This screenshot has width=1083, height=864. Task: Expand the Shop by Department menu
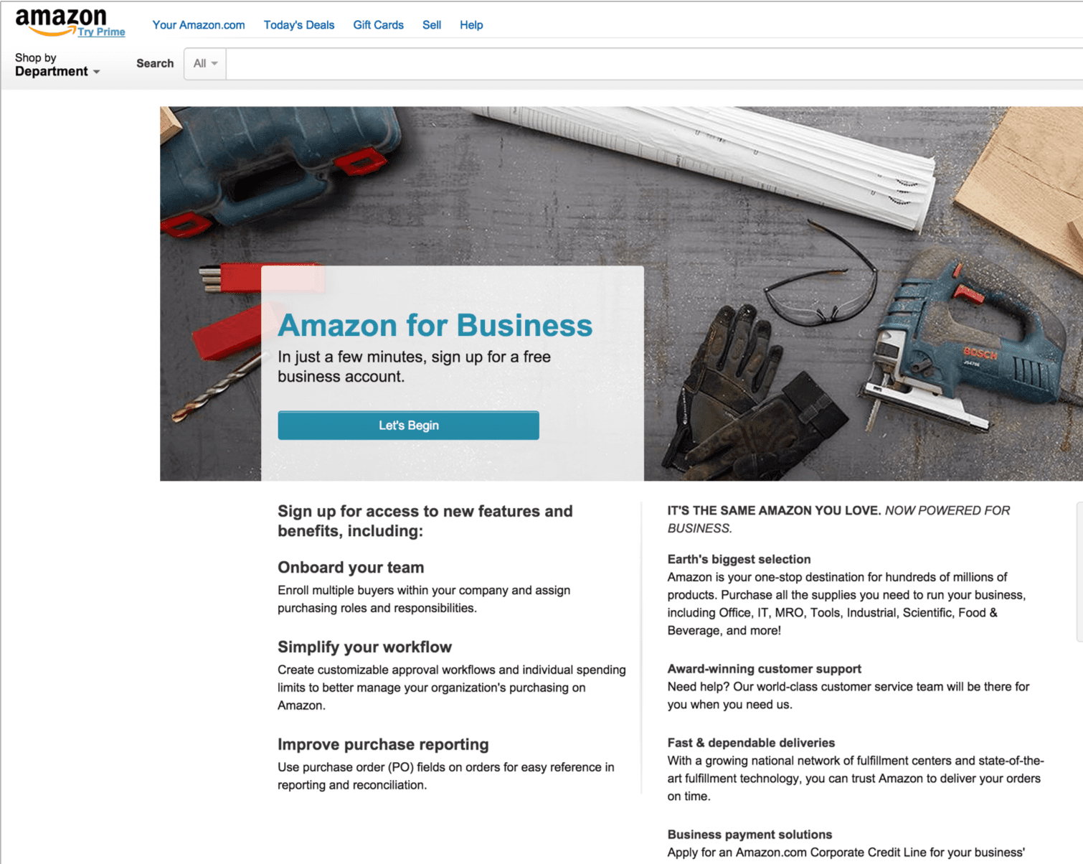pyautogui.click(x=57, y=65)
